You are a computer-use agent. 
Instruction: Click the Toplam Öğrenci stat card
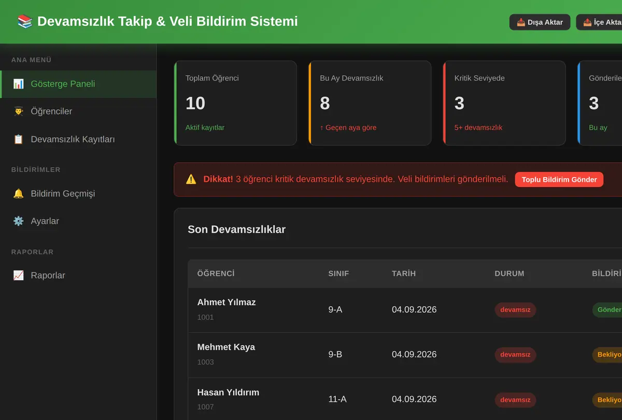235,103
